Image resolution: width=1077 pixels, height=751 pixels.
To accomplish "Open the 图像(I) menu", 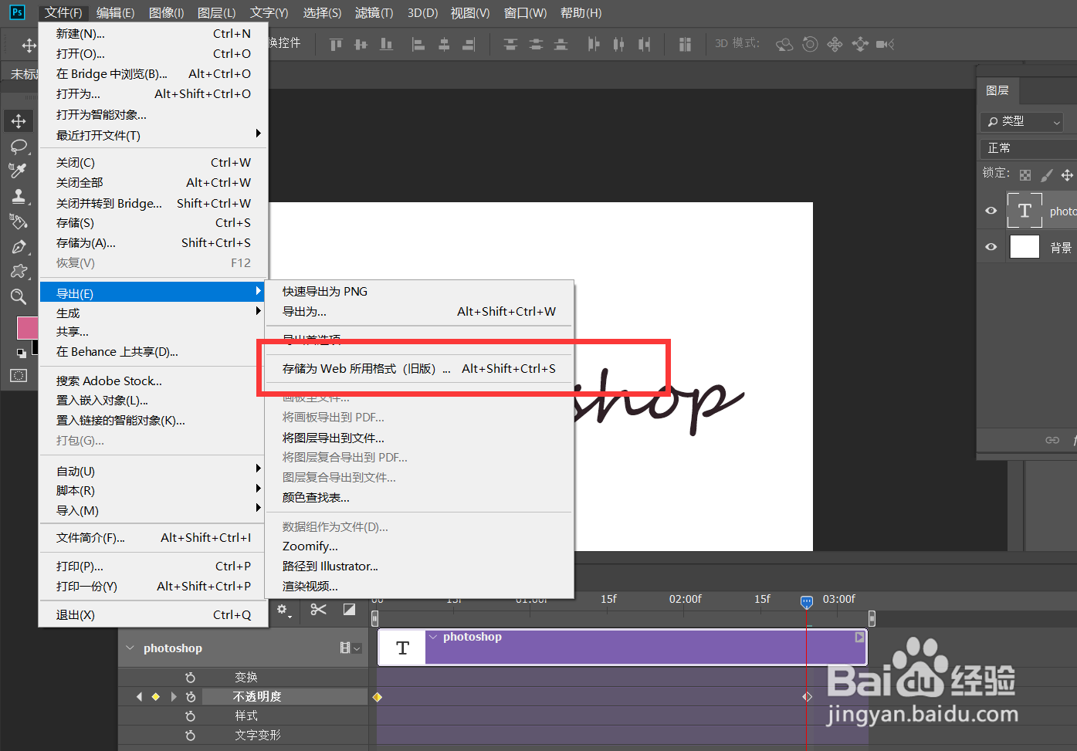I will tap(166, 13).
